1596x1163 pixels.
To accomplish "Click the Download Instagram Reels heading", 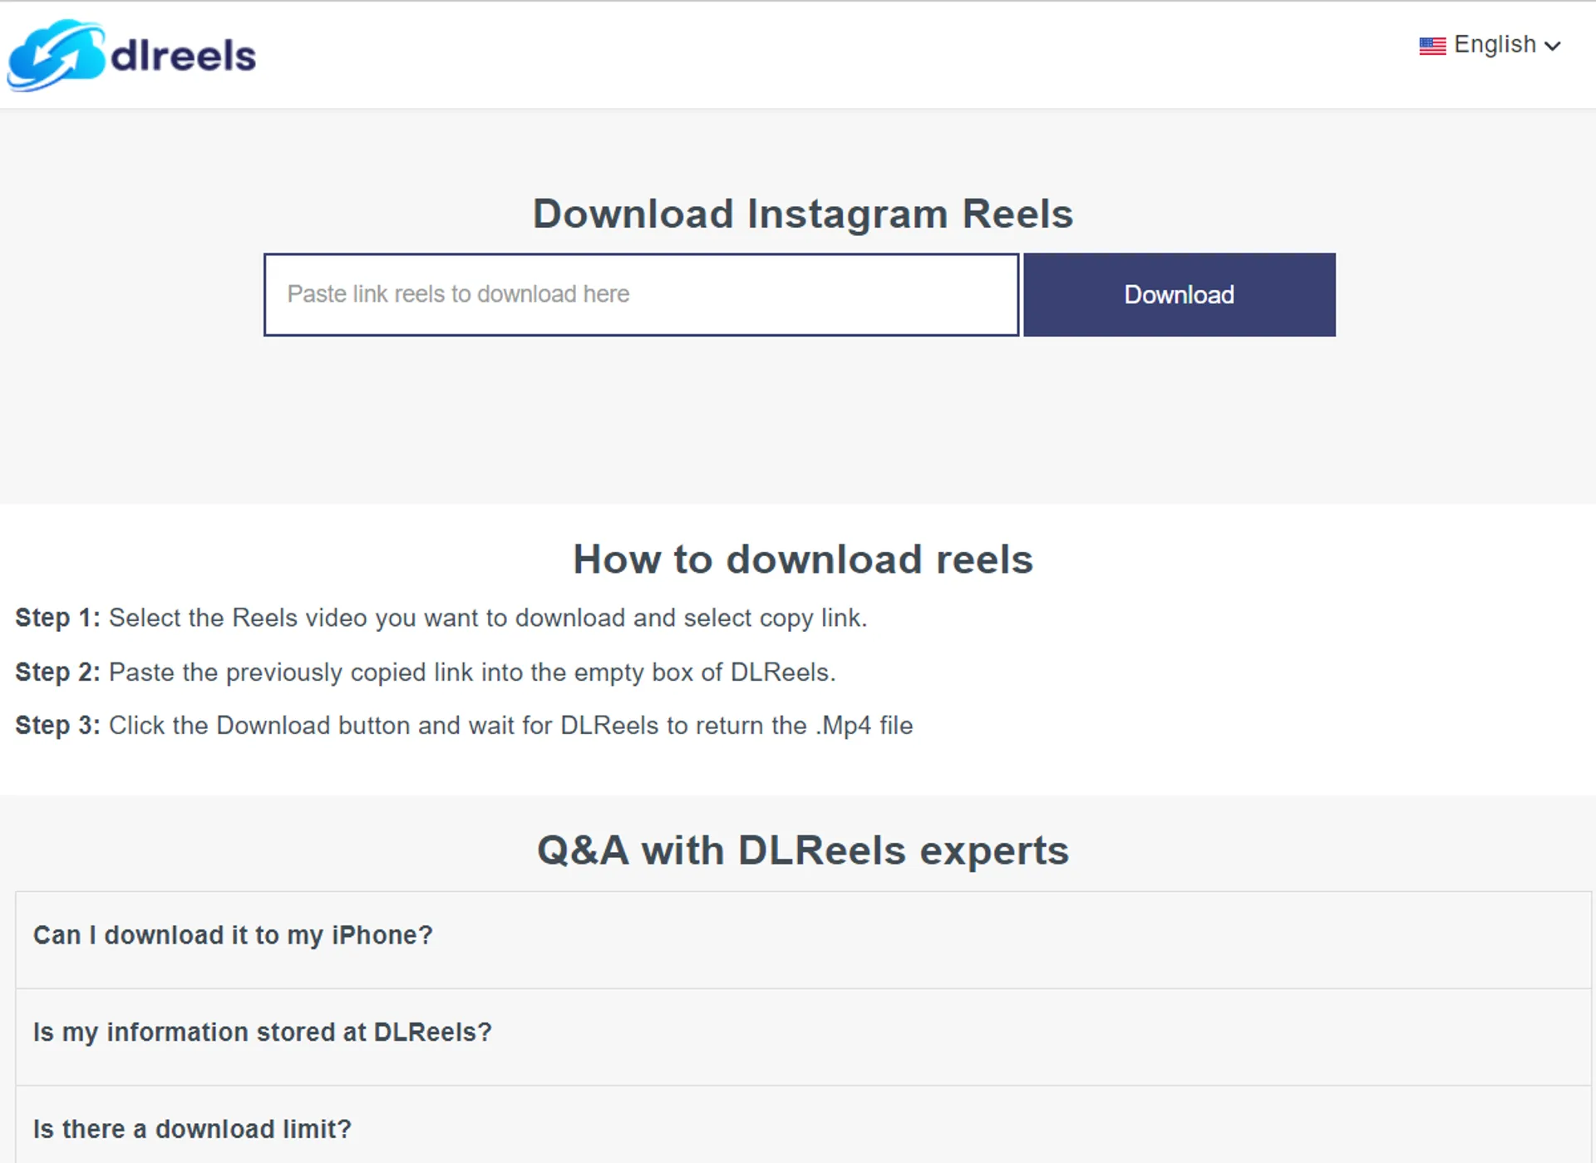I will tap(803, 214).
